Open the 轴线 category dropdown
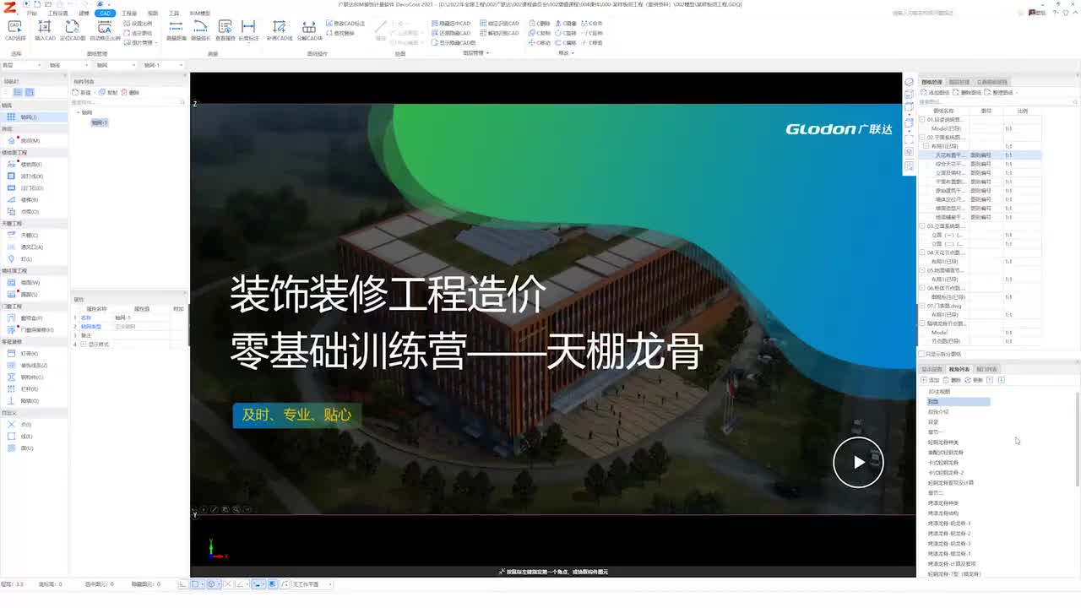The width and height of the screenshot is (1081, 608). 67,65
